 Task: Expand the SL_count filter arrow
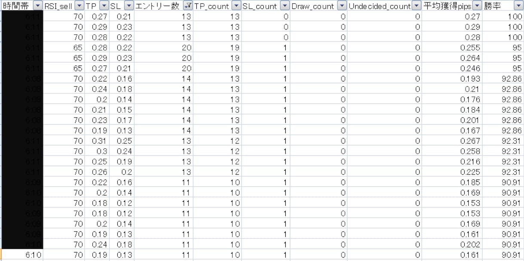[x=284, y=6]
